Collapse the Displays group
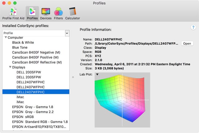199x133 pixels. [x=10, y=67]
